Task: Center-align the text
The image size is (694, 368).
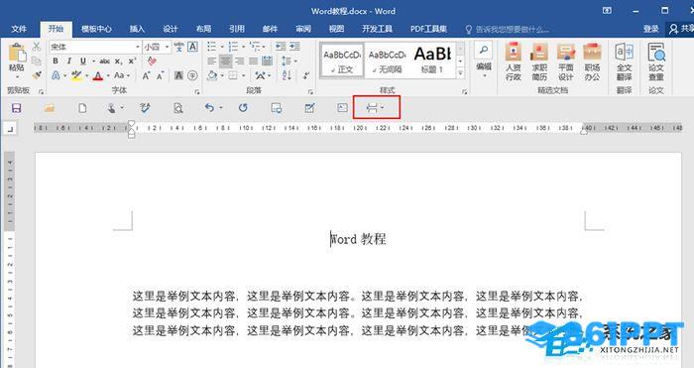Action: tap(226, 61)
